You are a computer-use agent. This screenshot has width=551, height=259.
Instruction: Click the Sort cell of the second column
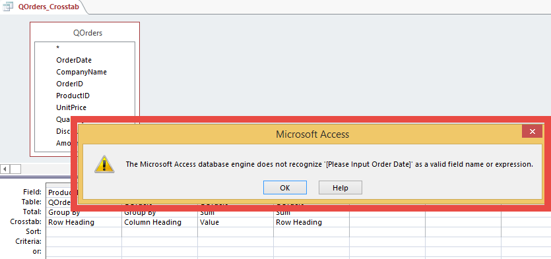point(160,231)
